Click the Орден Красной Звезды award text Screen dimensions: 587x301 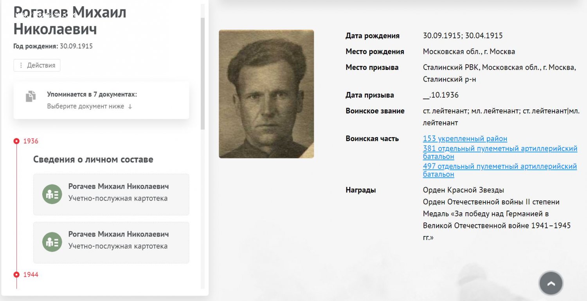(463, 190)
